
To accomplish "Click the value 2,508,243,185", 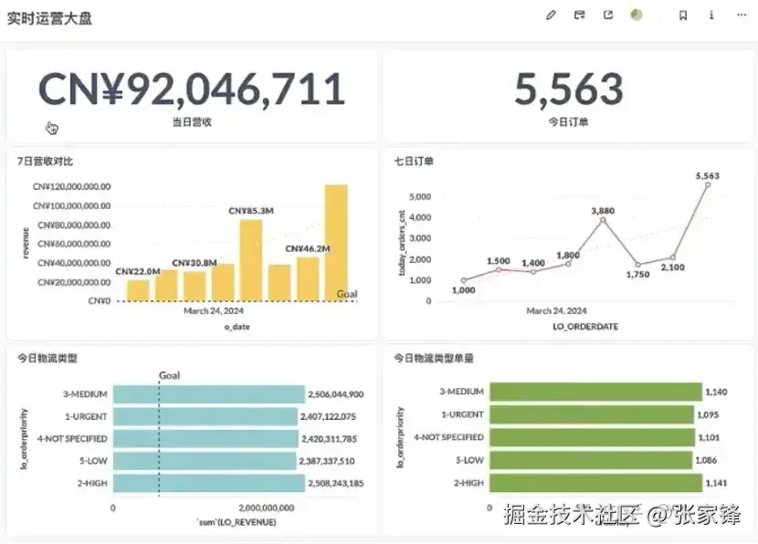I will coord(336,483).
